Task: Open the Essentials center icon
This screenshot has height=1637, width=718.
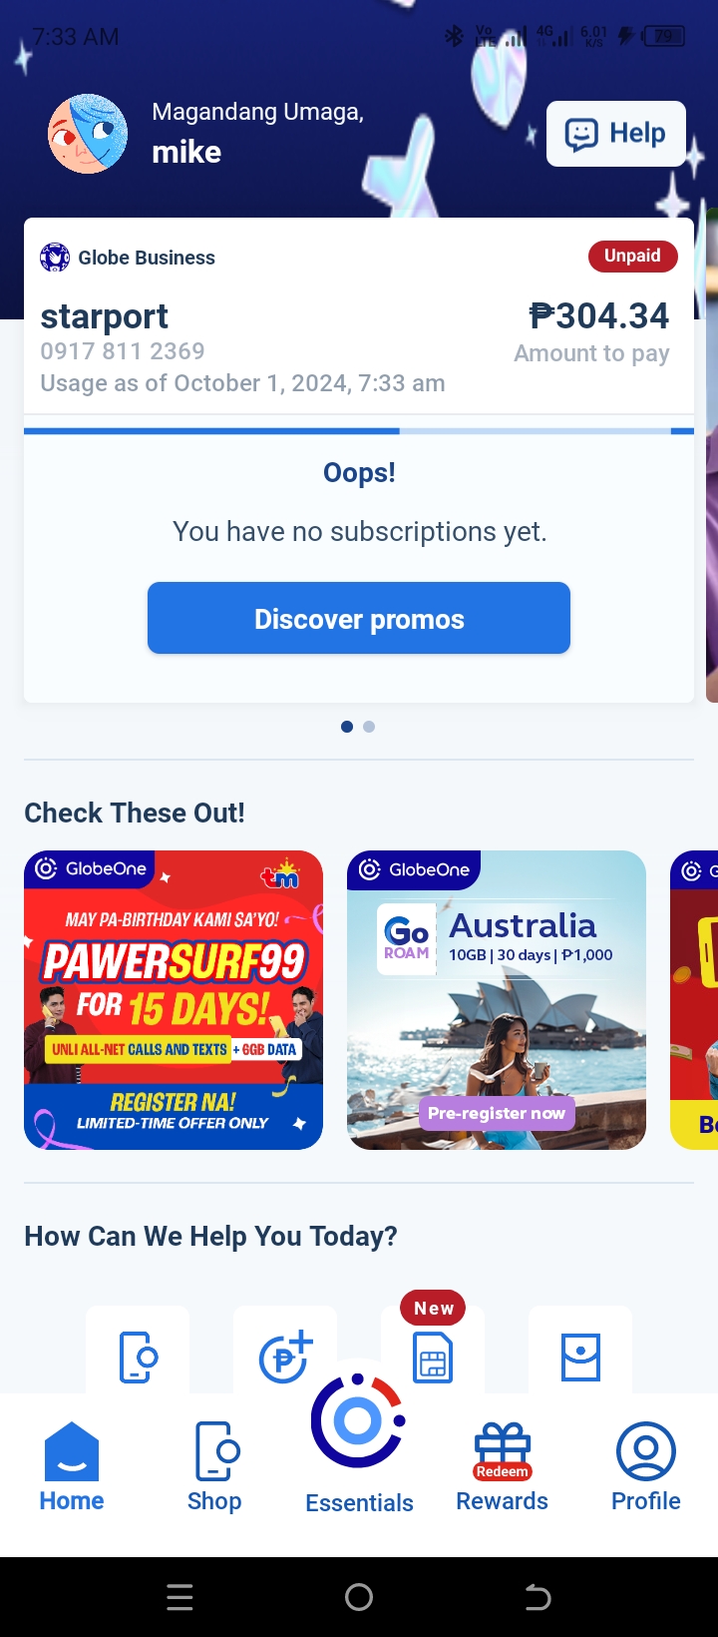Action: 359,1421
